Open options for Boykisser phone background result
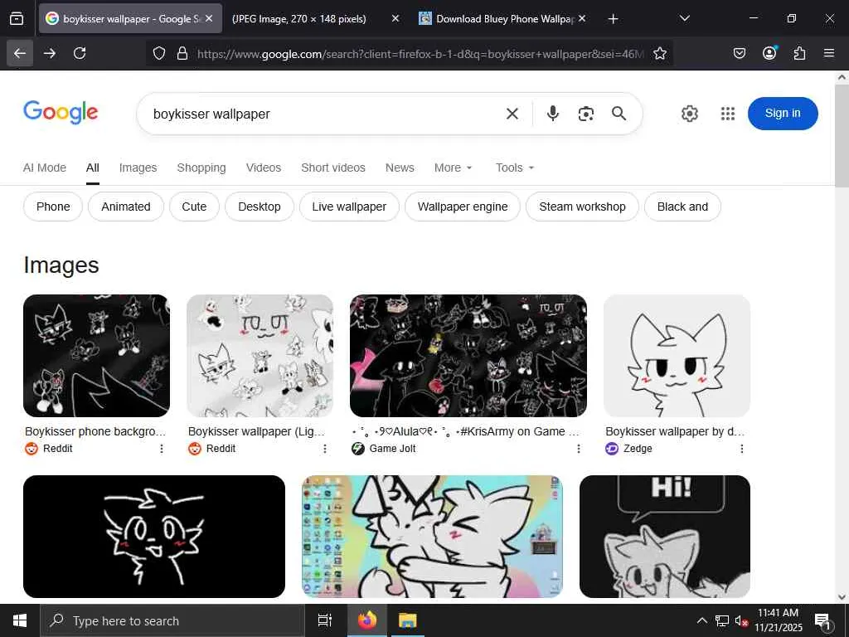849x637 pixels. point(162,449)
